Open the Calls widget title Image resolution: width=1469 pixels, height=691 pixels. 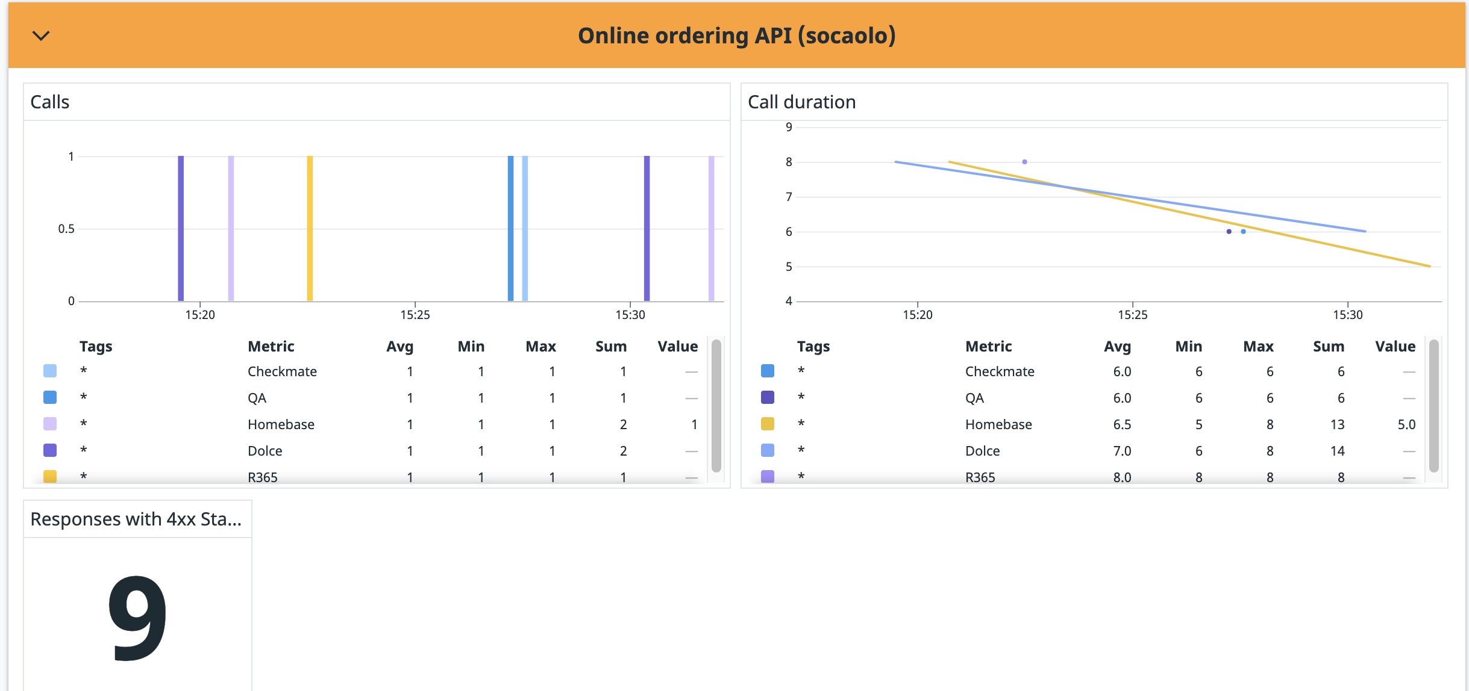tap(50, 102)
